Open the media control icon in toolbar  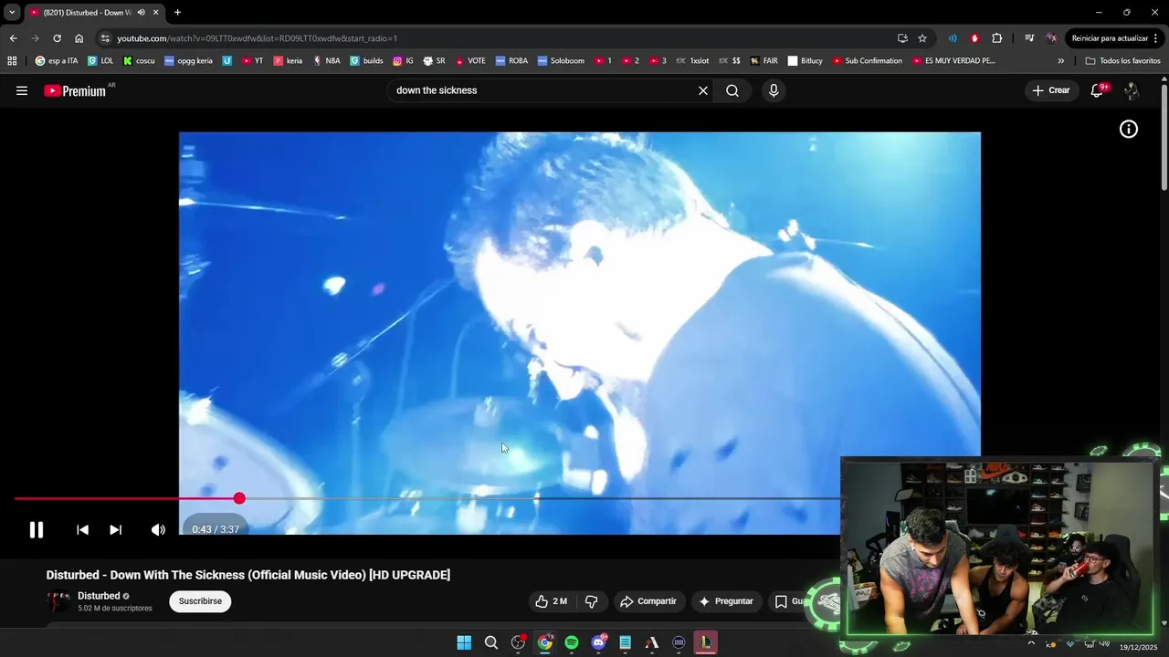[x=1029, y=38]
